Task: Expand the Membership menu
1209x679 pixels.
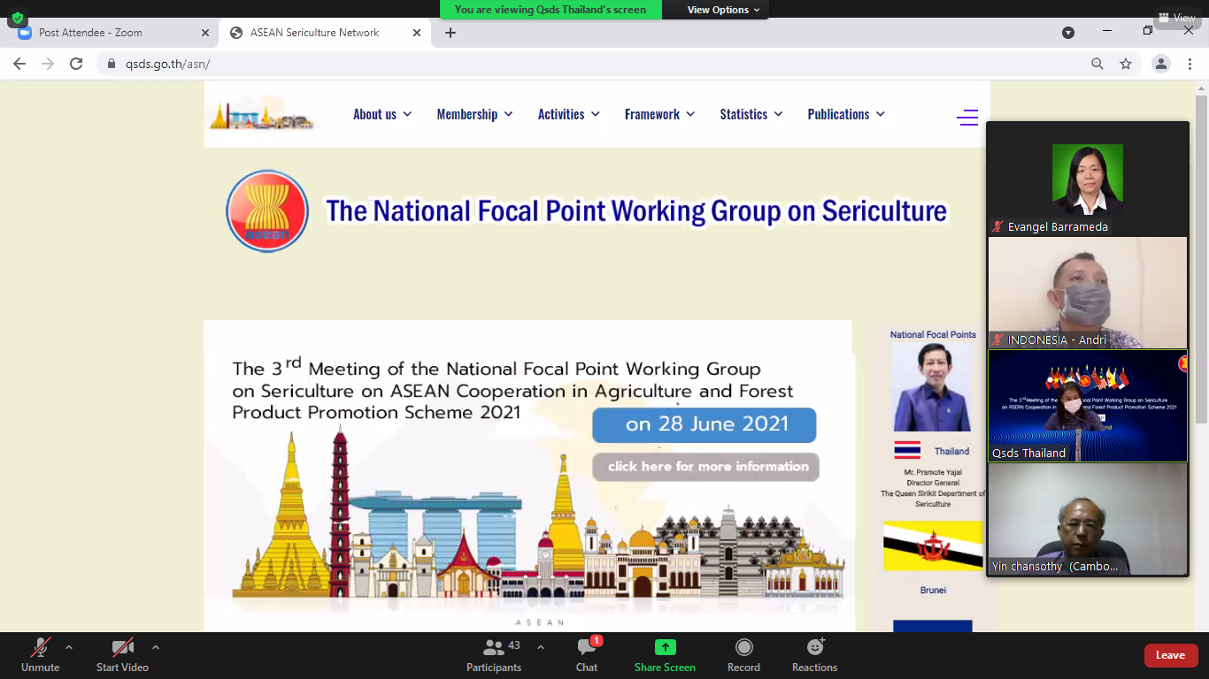Action: tap(474, 114)
